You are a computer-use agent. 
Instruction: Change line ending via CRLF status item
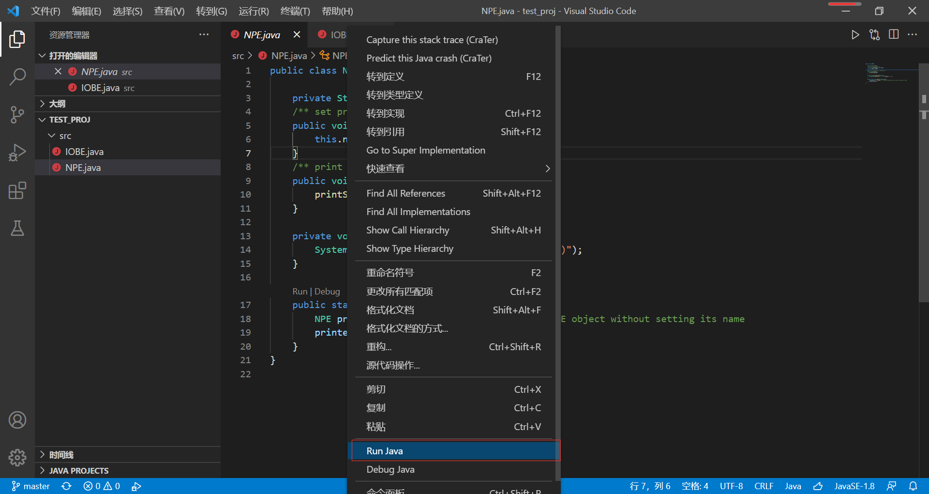pos(764,486)
